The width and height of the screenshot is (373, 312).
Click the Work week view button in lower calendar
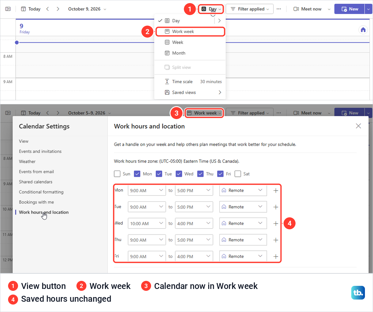(x=205, y=113)
